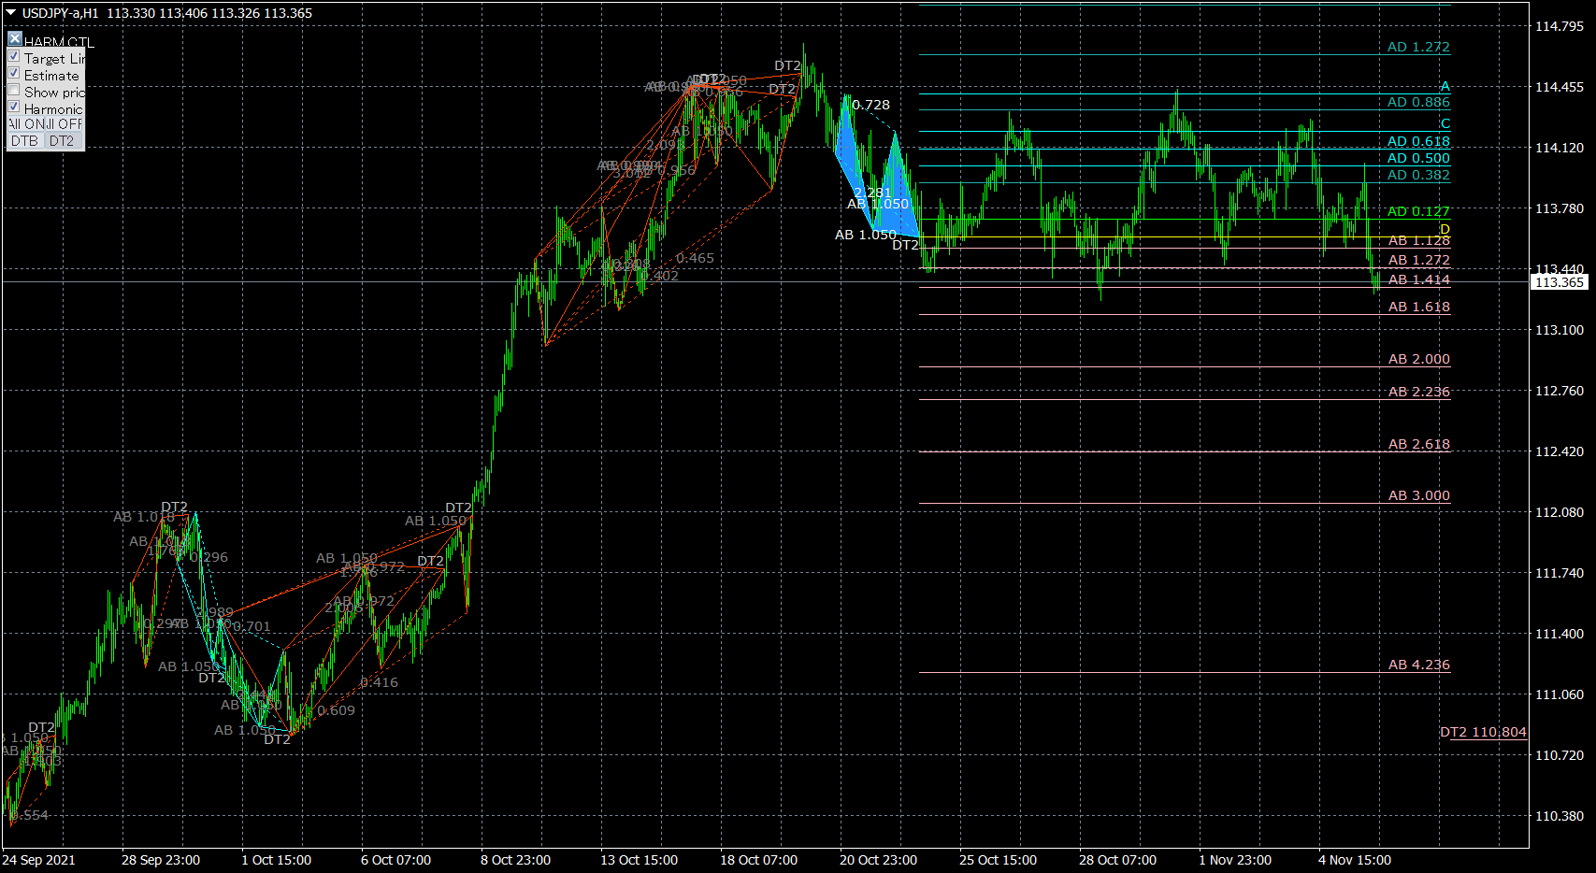Click the point C label on right
The image size is (1596, 873).
click(1445, 123)
